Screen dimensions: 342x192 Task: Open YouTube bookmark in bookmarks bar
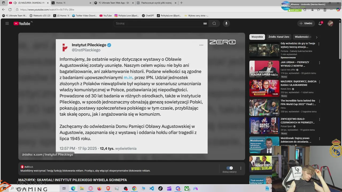(x=106, y=15)
